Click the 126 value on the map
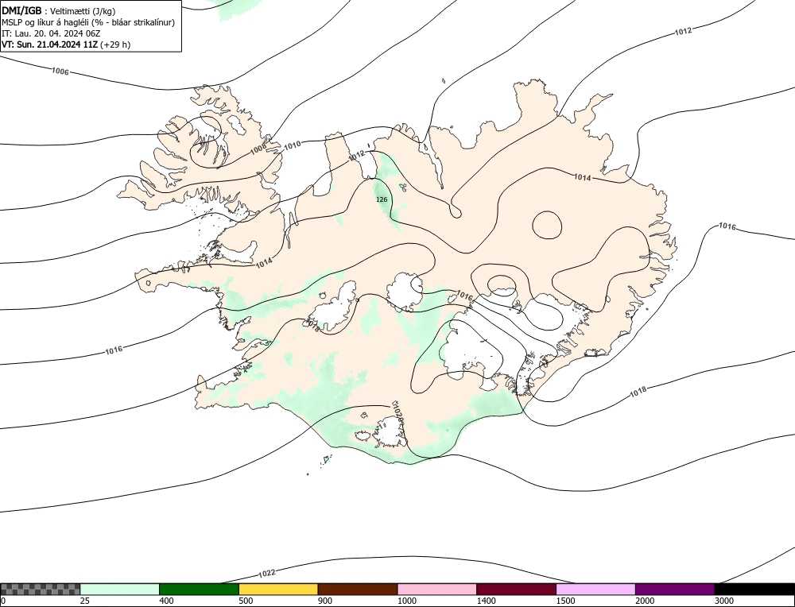795x607 pixels. point(382,199)
